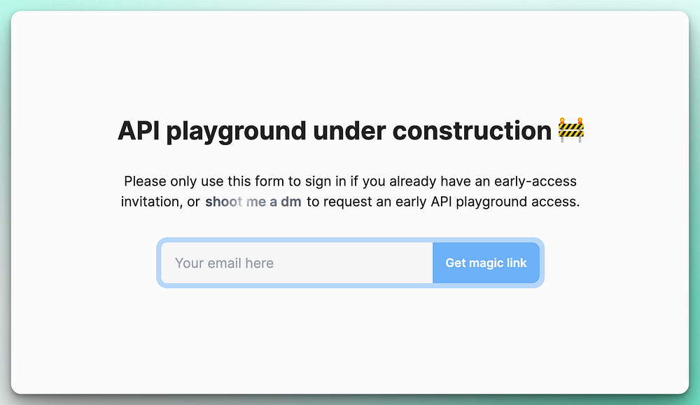Click the Get magic link button
The height and width of the screenshot is (405, 700).
pyautogui.click(x=486, y=263)
